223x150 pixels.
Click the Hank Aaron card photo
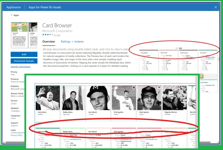[x=48, y=98]
